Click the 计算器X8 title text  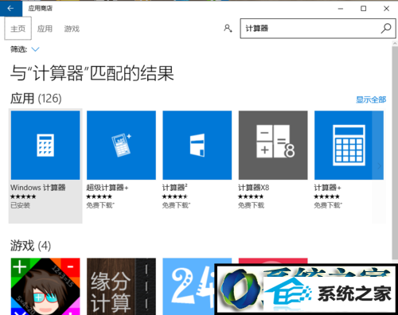pos(253,188)
